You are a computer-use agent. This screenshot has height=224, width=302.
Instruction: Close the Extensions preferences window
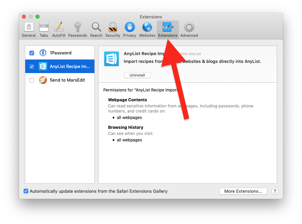tap(24, 17)
